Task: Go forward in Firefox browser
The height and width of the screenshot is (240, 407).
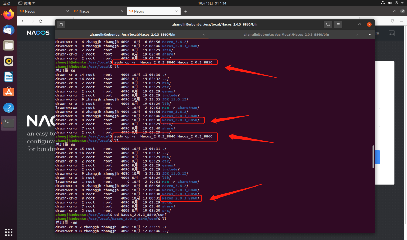Action: point(32,21)
